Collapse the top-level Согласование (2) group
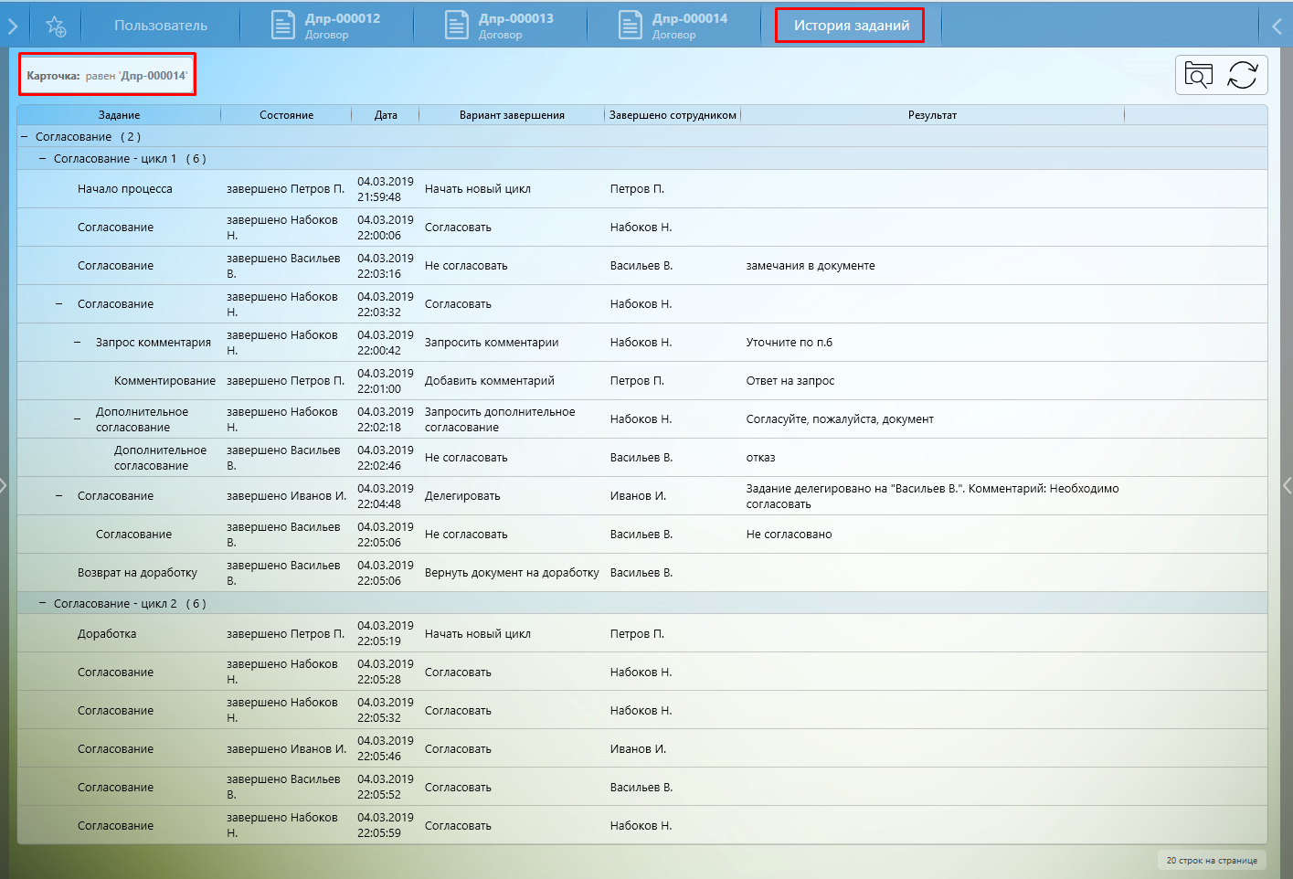The width and height of the screenshot is (1293, 879). pos(25,137)
